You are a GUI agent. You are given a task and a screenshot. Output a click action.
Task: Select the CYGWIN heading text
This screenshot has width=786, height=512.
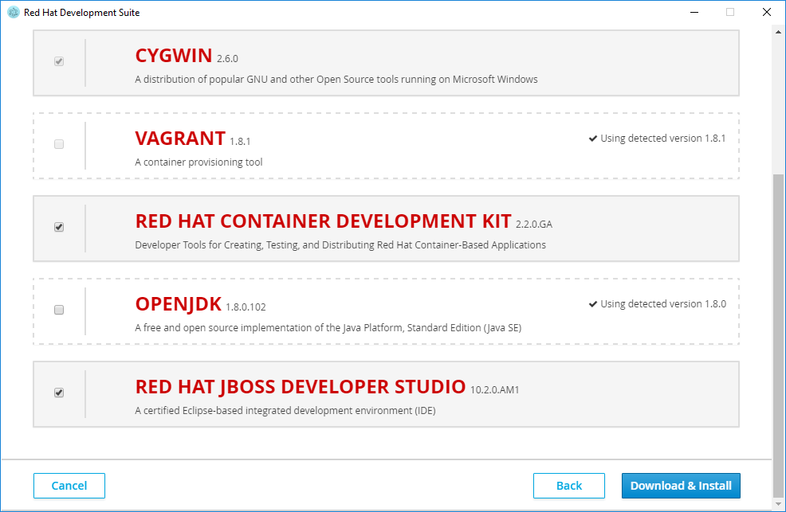click(x=174, y=56)
